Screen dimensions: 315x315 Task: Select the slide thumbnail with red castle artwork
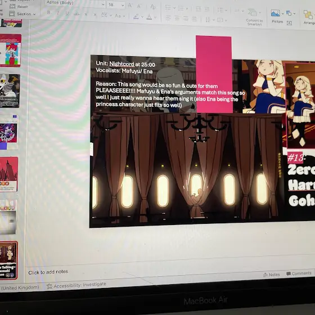pyautogui.click(x=8, y=174)
